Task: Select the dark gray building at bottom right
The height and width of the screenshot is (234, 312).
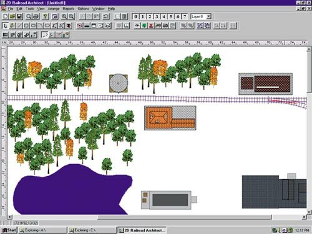Action: click(x=274, y=192)
